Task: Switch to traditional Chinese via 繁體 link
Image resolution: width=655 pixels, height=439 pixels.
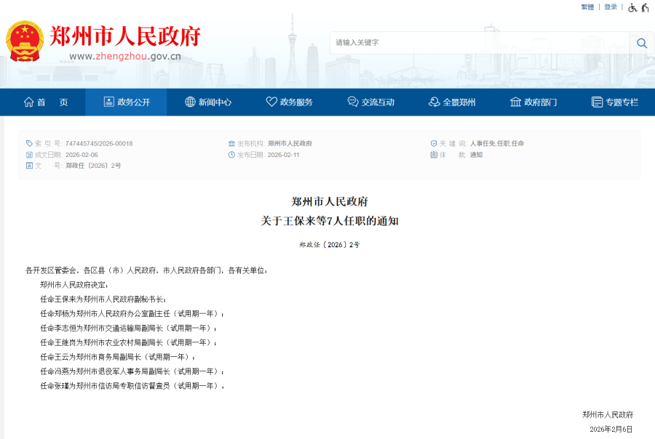Action: coord(587,7)
